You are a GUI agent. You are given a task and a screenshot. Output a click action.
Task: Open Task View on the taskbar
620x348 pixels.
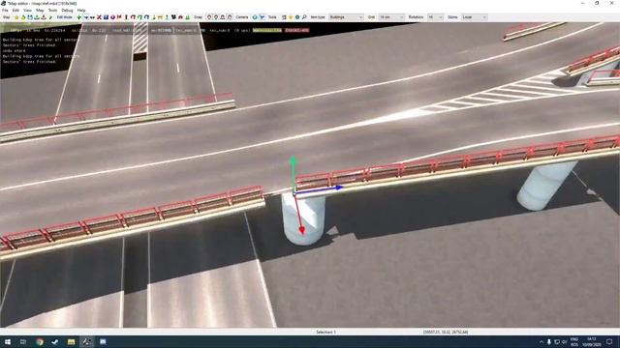click(x=23, y=341)
